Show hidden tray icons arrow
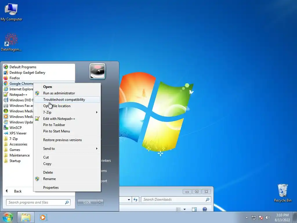Screen dimensions: 297x223 pyautogui.click(x=247, y=217)
